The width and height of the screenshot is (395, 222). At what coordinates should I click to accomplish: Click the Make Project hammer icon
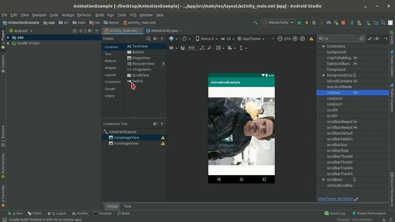point(256,23)
